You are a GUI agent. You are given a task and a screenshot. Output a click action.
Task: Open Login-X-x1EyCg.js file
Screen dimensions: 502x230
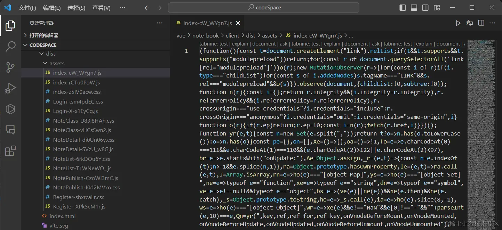95,111
